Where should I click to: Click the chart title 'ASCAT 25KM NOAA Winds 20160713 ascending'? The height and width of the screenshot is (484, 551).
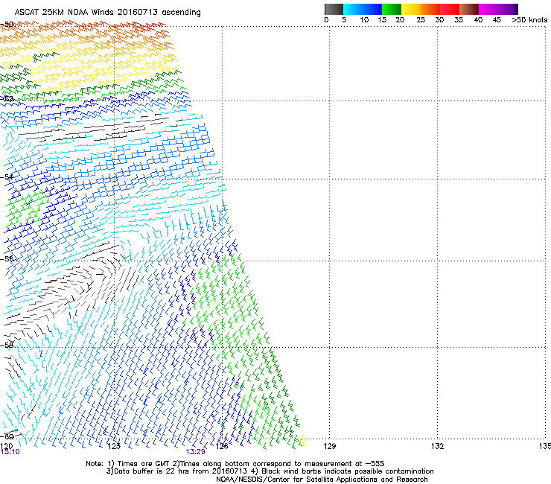pyautogui.click(x=107, y=13)
